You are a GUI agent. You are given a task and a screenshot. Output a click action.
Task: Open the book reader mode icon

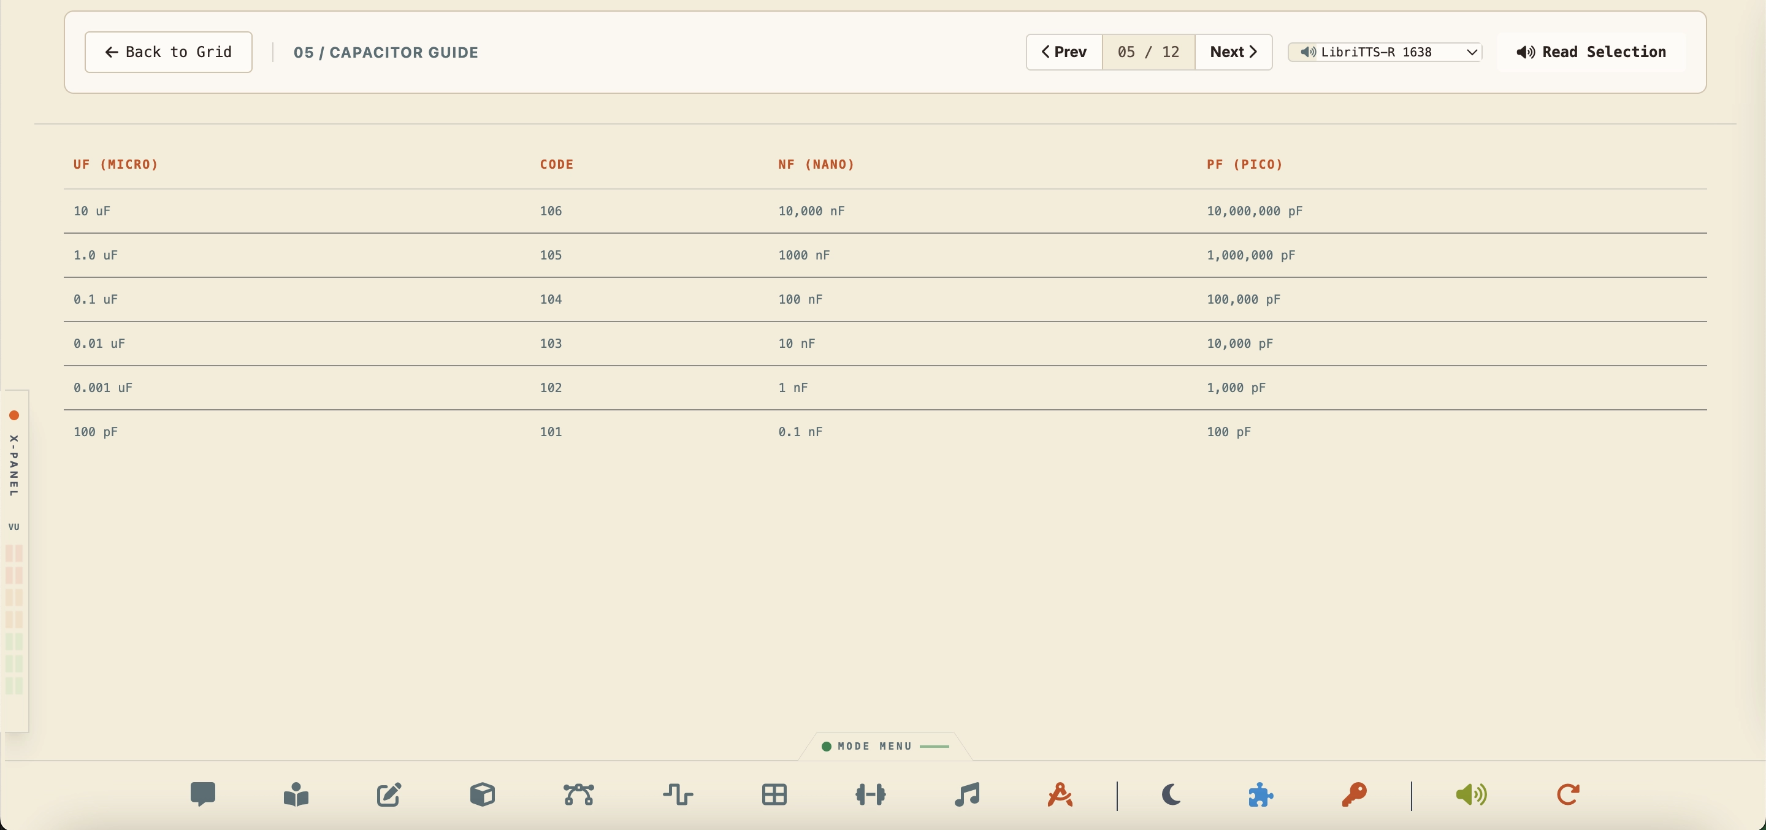(296, 794)
